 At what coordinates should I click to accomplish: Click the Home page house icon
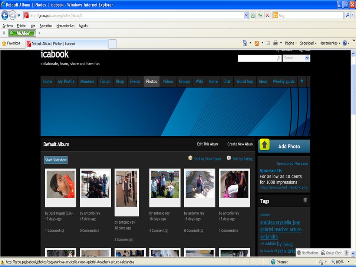coord(245,43)
